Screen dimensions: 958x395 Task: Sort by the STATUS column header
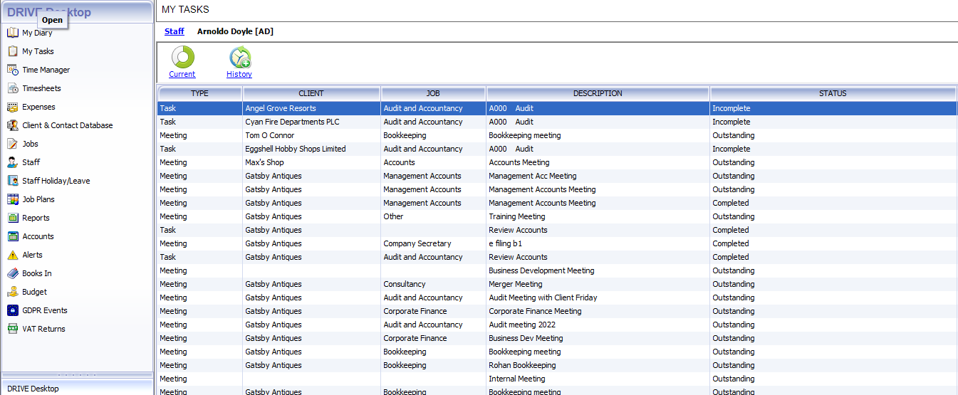(x=833, y=93)
